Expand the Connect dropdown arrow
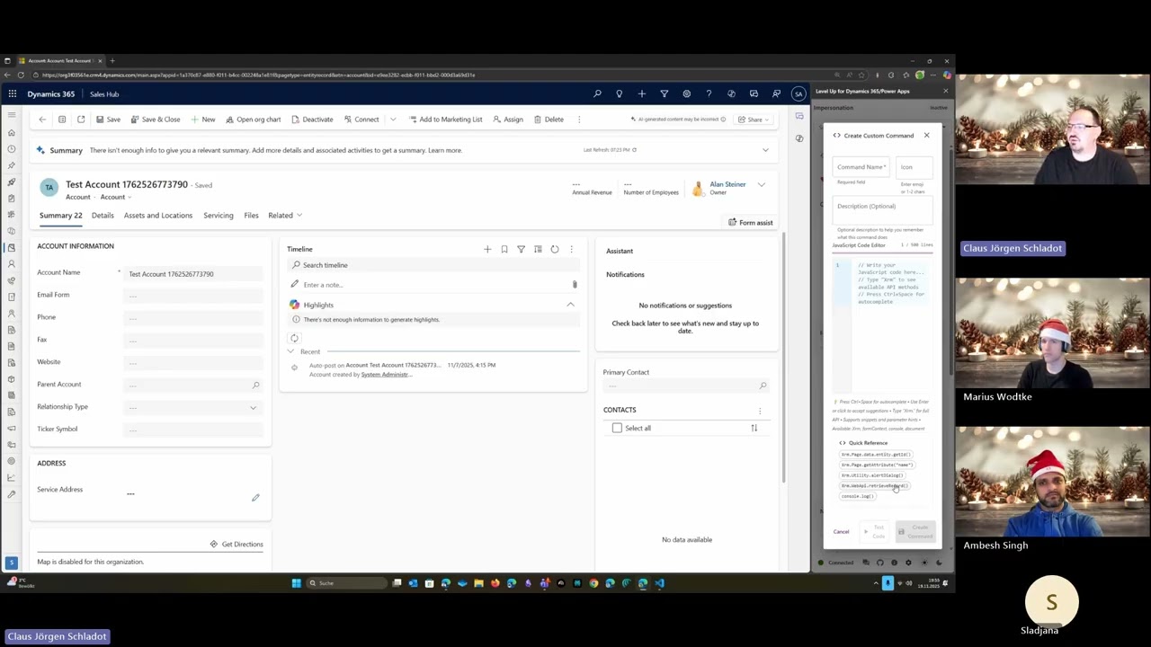This screenshot has height=647, width=1151. (x=393, y=120)
